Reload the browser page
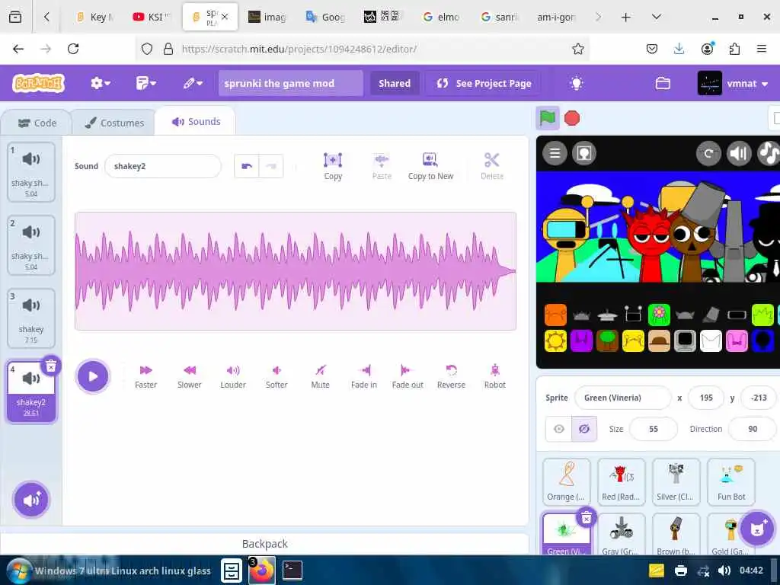 point(73,49)
